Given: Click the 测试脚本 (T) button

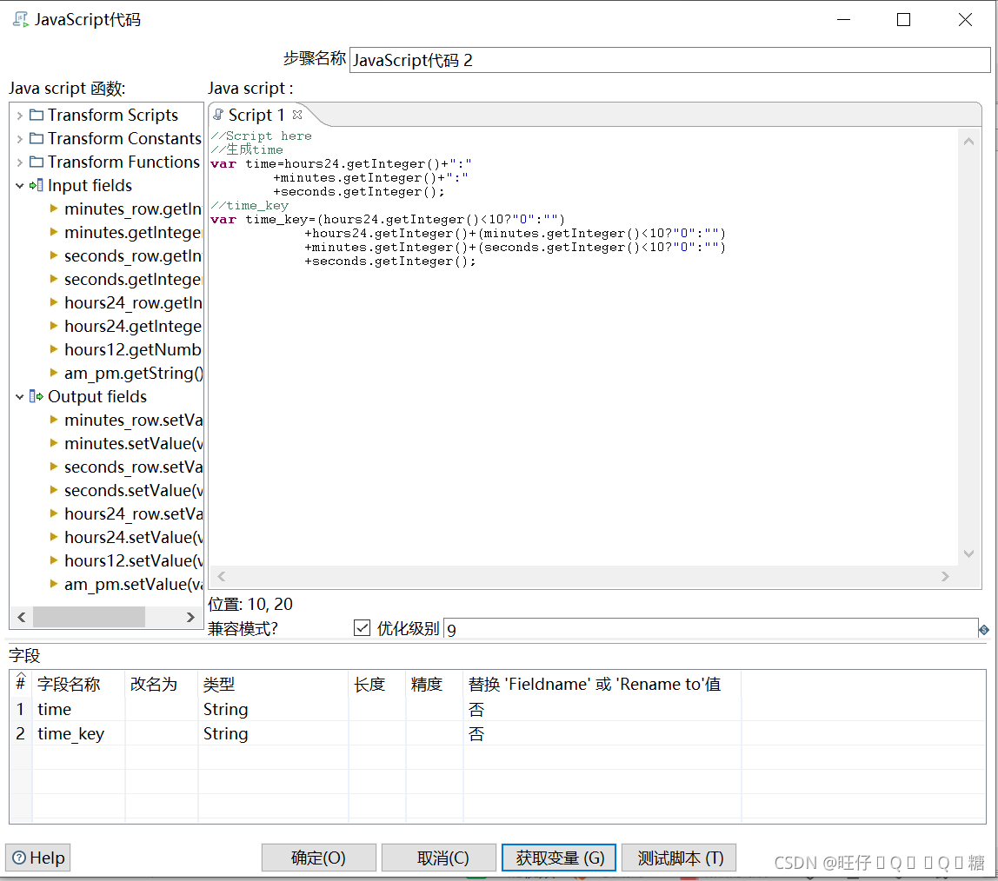Looking at the screenshot, I should 678,858.
